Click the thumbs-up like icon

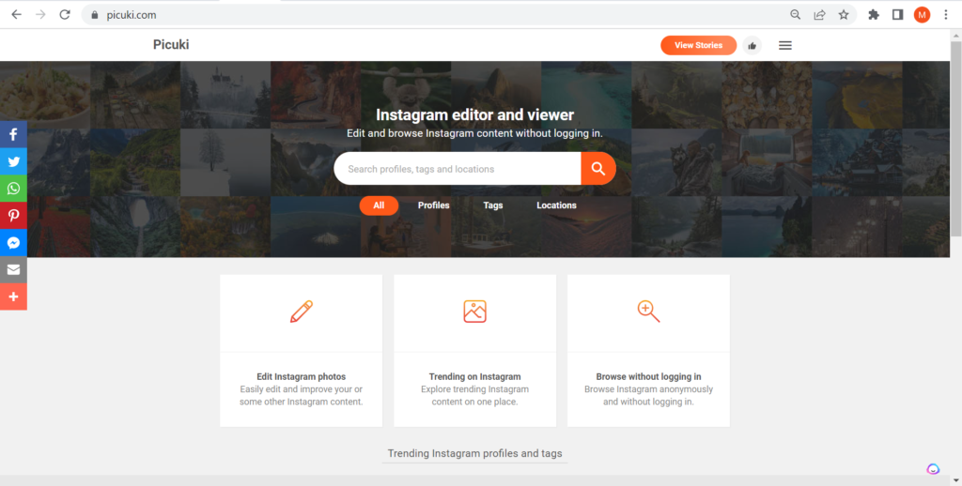click(753, 45)
